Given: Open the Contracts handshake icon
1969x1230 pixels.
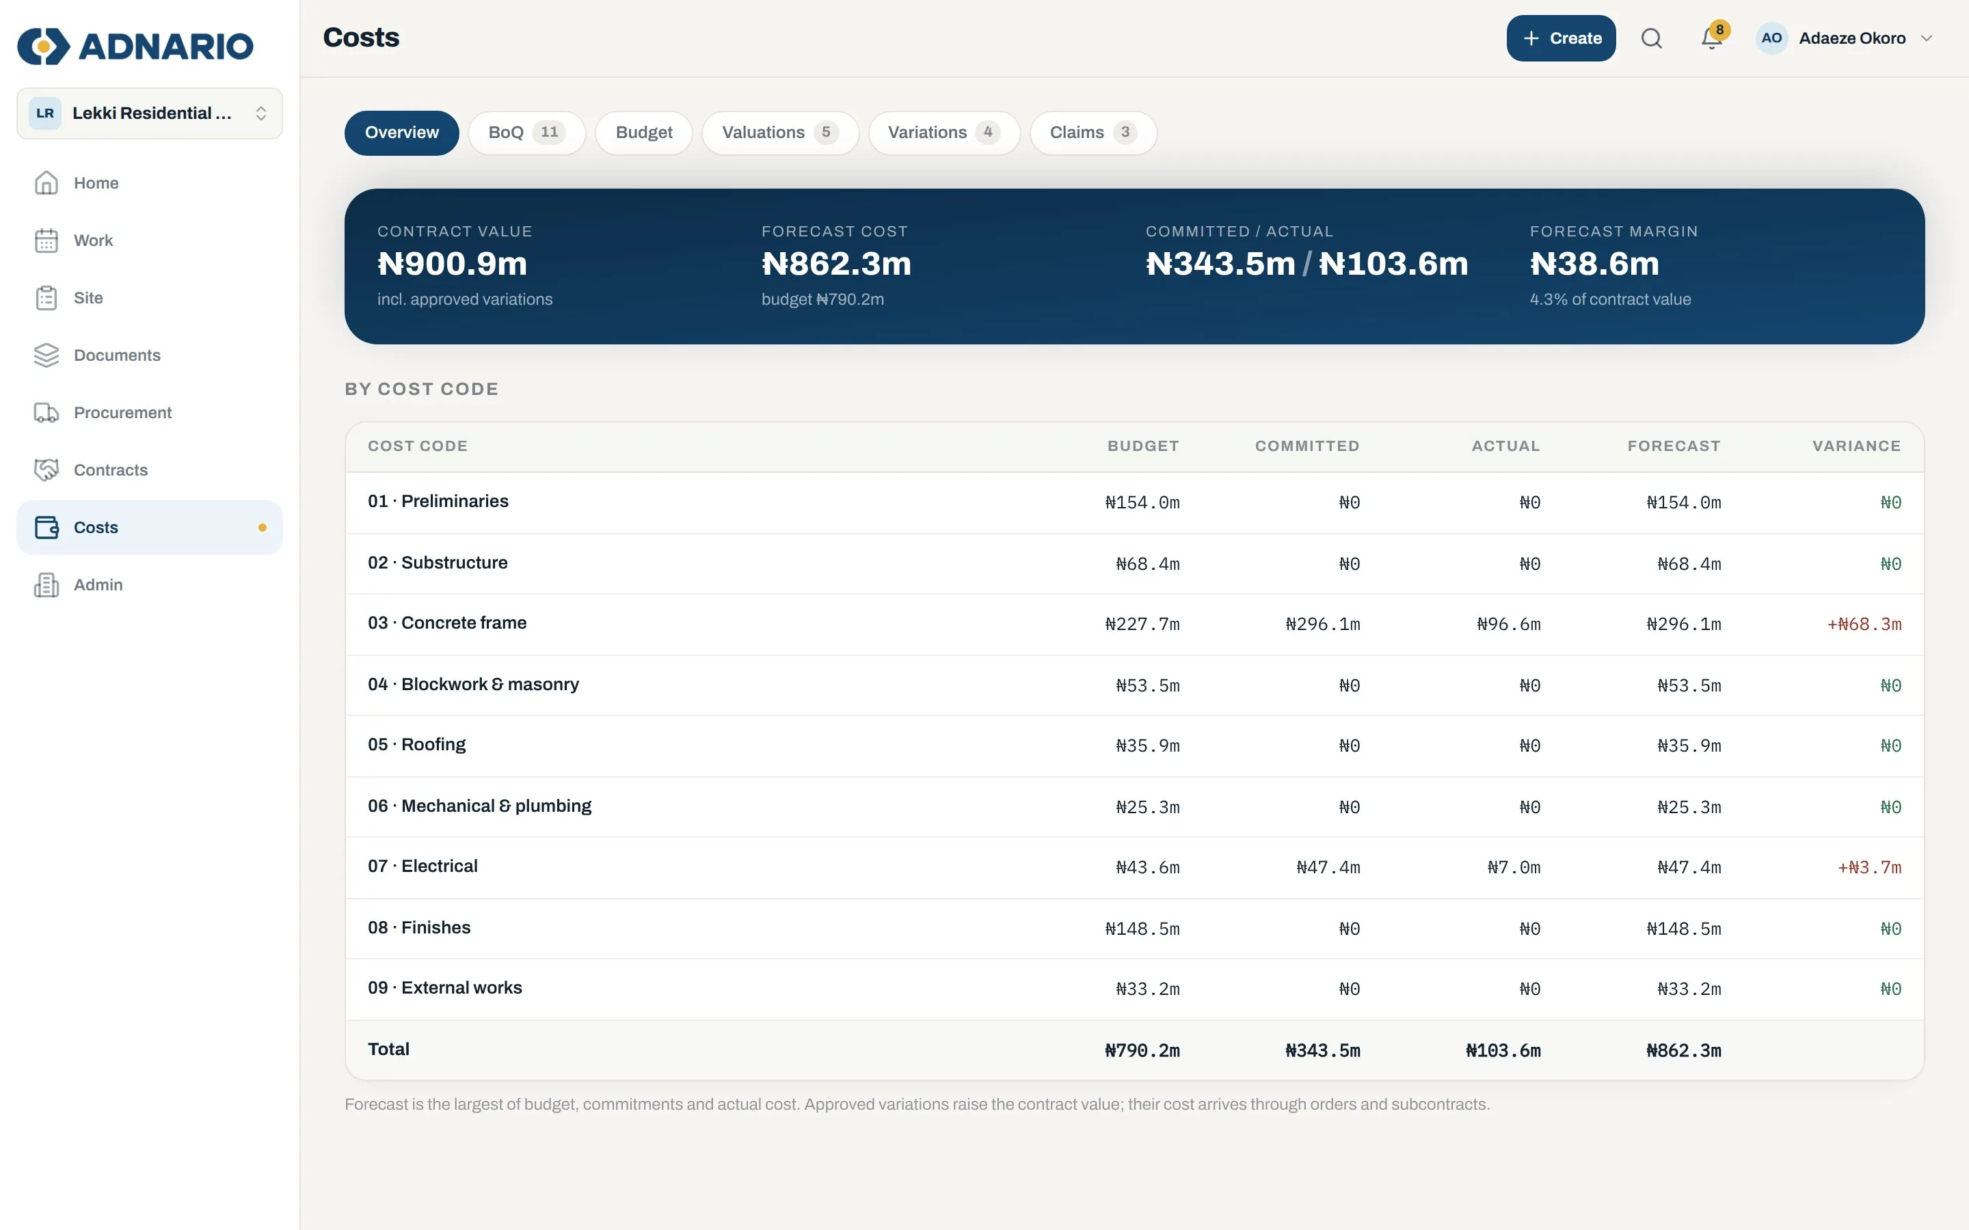Looking at the screenshot, I should pos(46,470).
